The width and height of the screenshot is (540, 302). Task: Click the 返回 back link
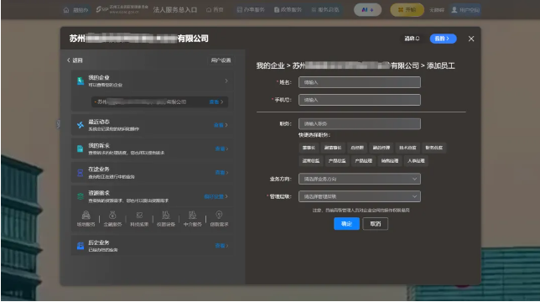tap(75, 60)
